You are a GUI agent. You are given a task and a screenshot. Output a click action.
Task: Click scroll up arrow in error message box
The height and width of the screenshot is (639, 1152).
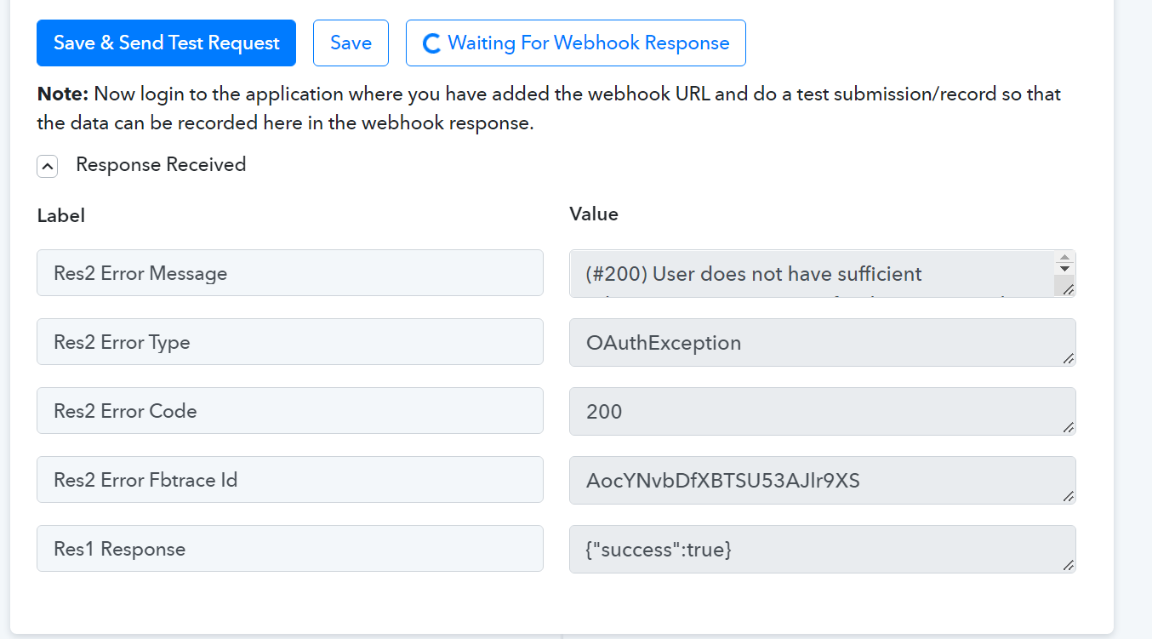click(1064, 257)
